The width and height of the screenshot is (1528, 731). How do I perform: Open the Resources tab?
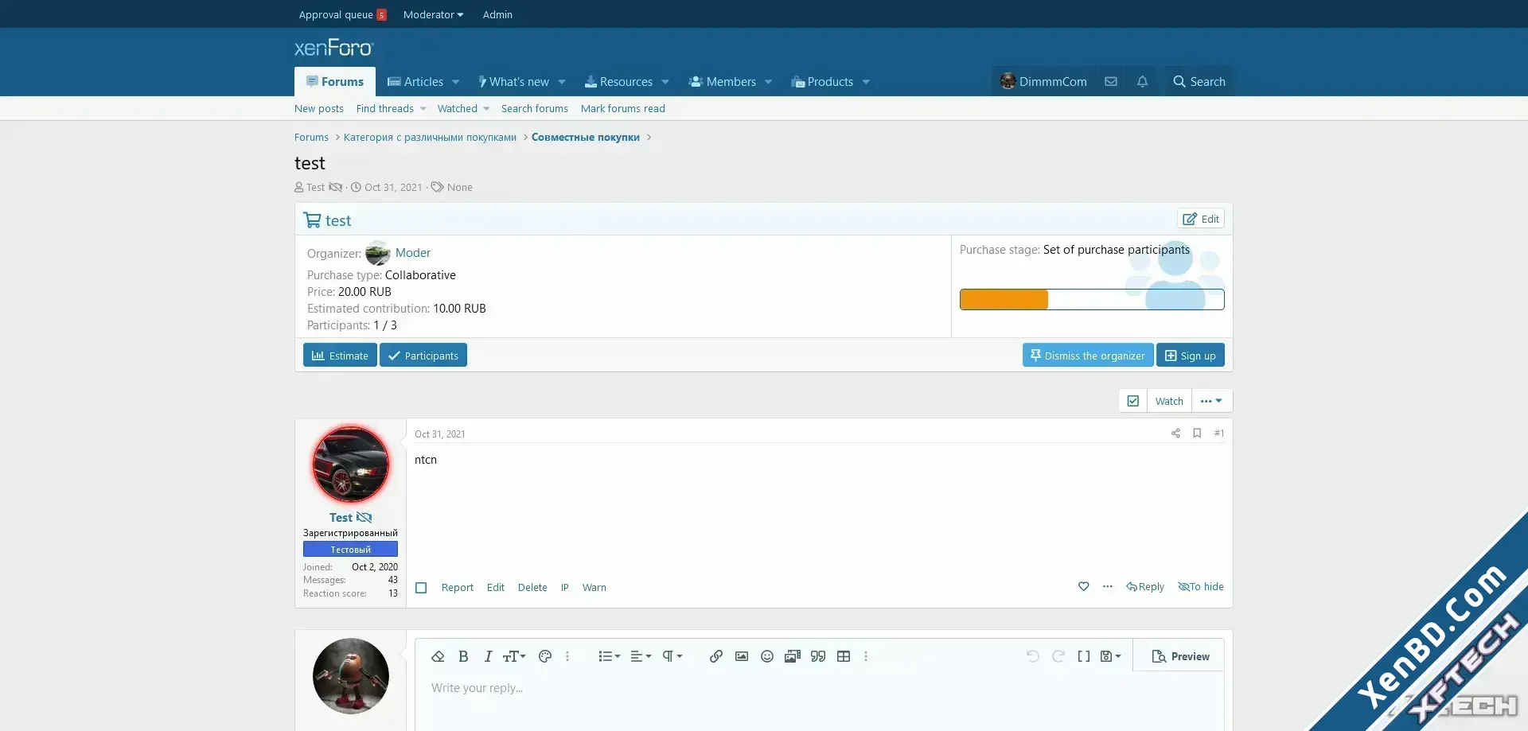coord(618,81)
